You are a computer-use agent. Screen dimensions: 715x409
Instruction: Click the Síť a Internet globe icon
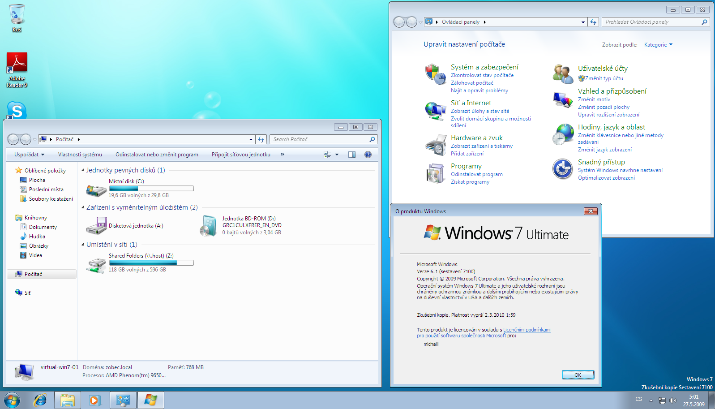pyautogui.click(x=435, y=110)
